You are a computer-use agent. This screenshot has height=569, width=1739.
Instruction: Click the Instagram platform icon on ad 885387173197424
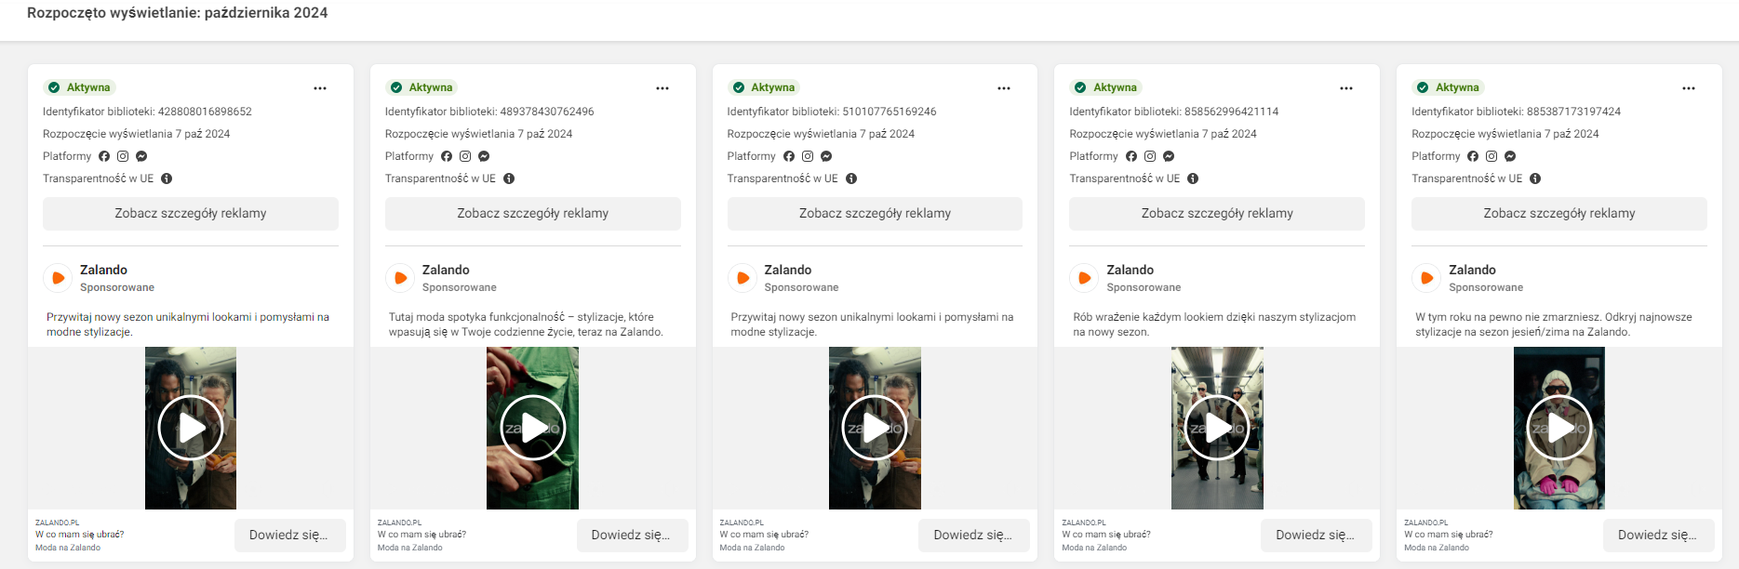point(1492,156)
